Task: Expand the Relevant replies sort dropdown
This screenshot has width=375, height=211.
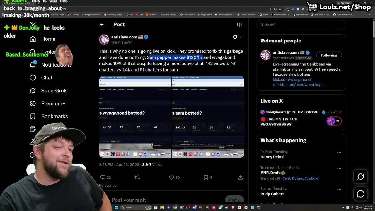Action: [x=108, y=186]
